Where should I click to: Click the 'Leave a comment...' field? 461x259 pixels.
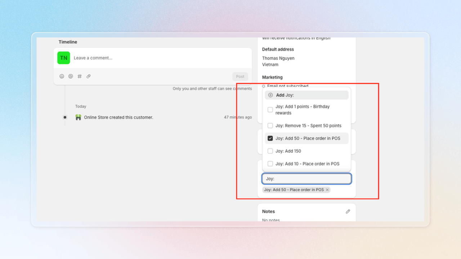point(153,58)
